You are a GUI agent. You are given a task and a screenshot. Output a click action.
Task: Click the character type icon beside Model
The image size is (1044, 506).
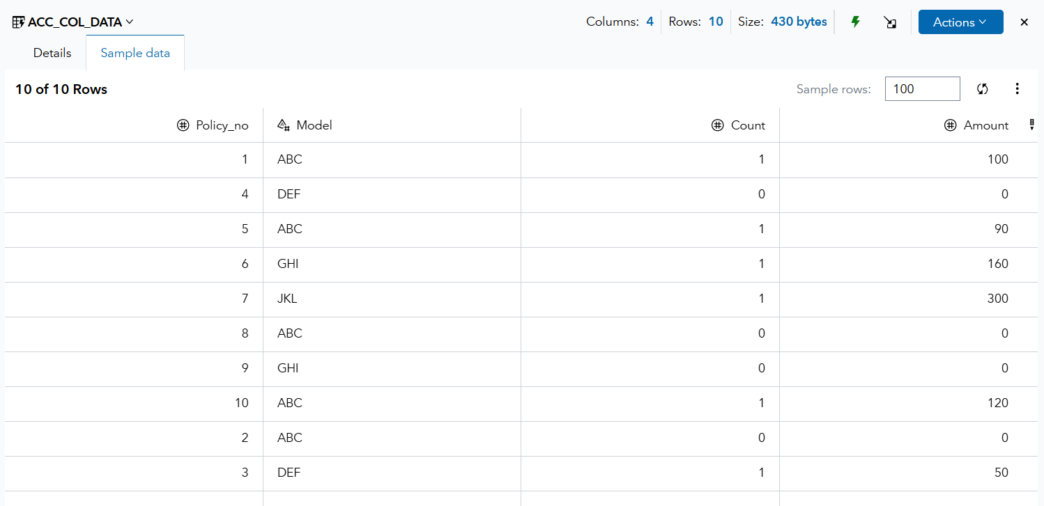(284, 125)
